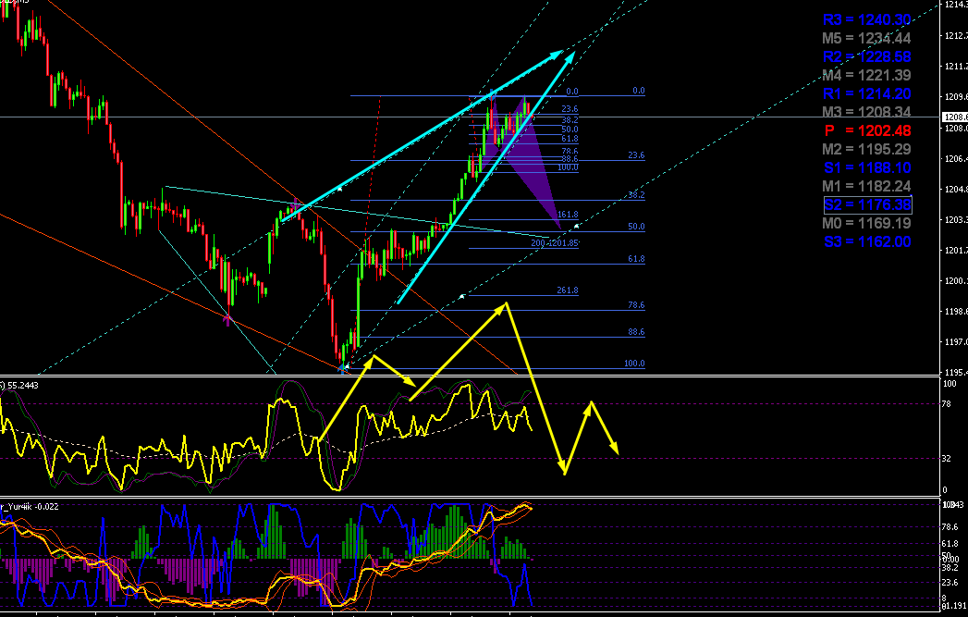
Task: Select the r_Yur4ik -0.022 indicator label
Action: [x=30, y=506]
